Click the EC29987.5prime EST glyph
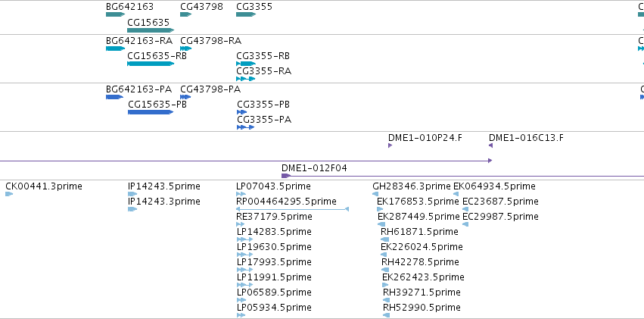This screenshot has height=319, width=644. point(465,224)
